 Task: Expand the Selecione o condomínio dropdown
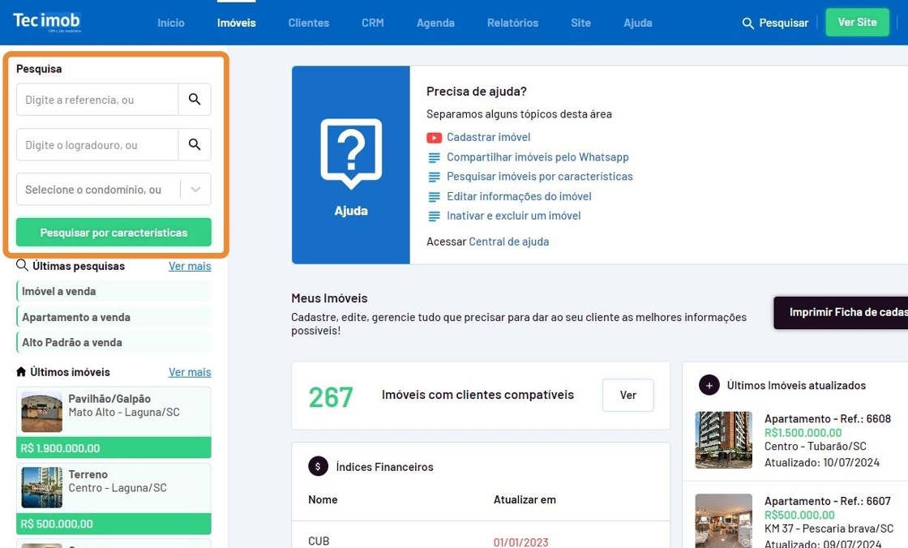[195, 190]
